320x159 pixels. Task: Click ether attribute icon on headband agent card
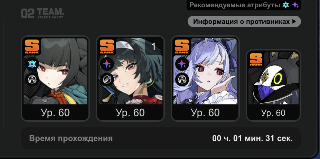[107, 64]
